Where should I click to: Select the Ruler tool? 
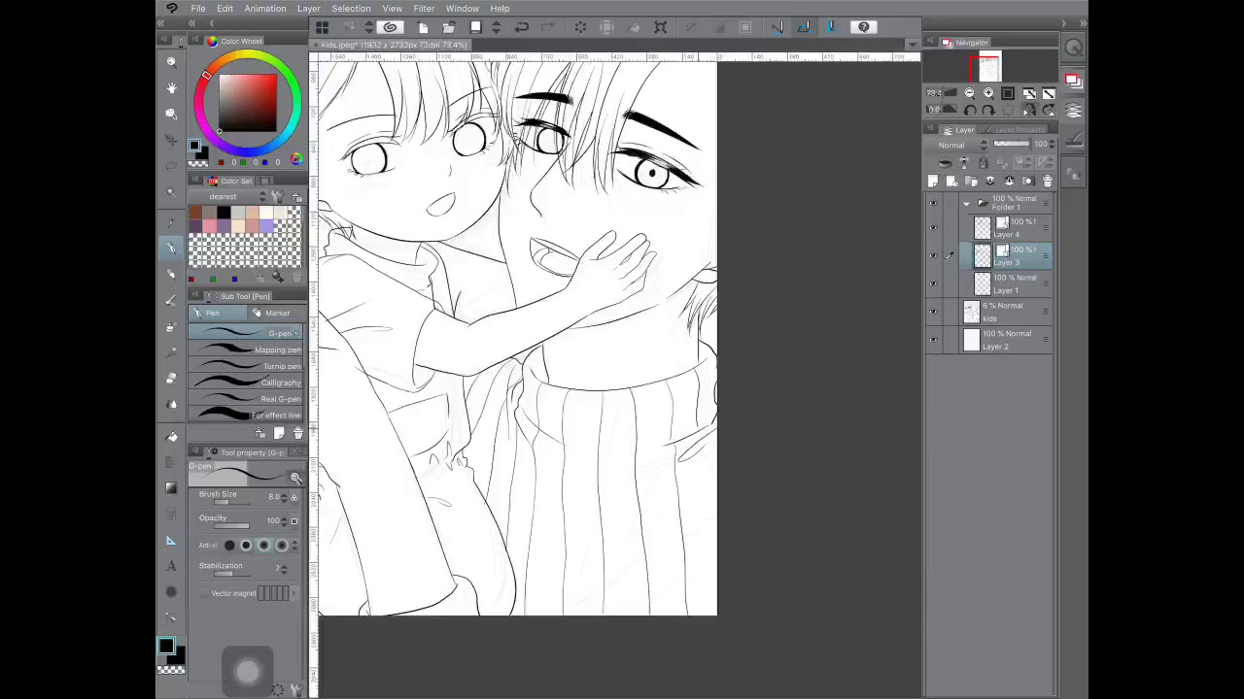click(x=171, y=541)
